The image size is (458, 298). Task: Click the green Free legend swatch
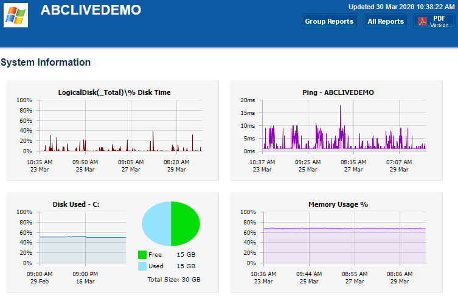[x=142, y=255]
